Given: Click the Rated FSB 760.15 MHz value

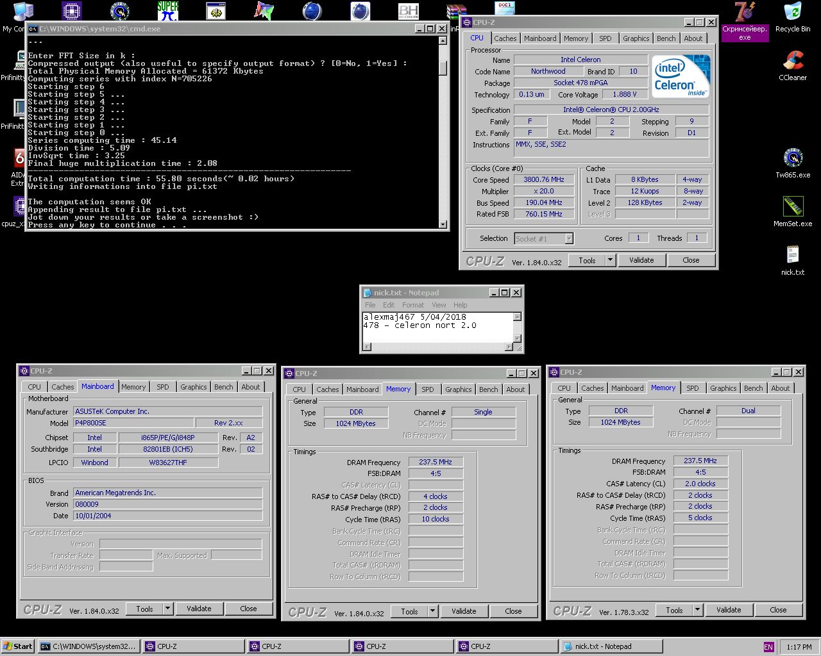Looking at the screenshot, I should 544,215.
